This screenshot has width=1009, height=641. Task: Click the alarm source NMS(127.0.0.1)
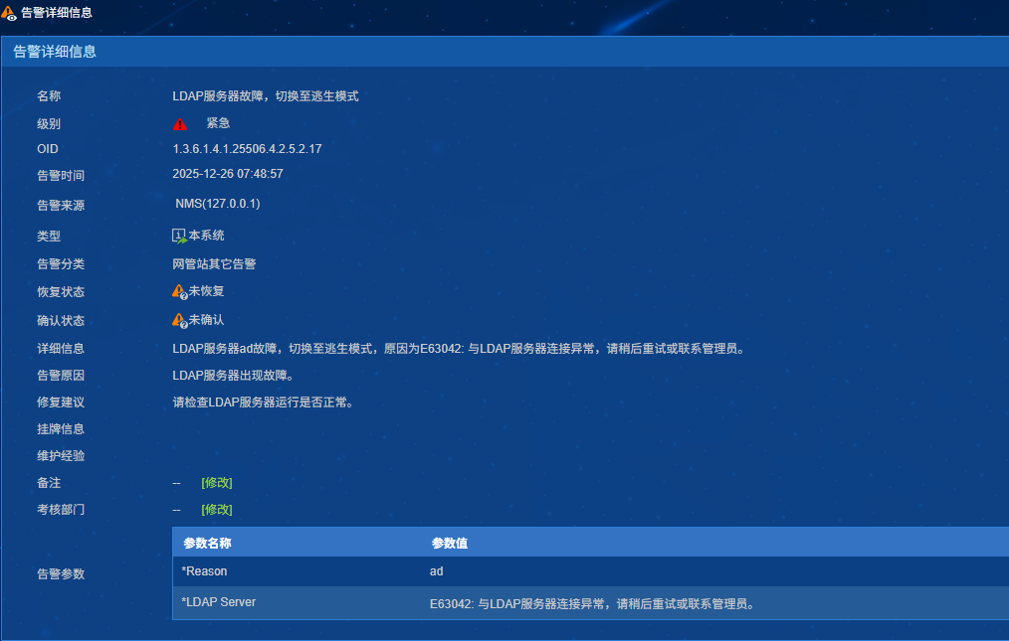click(x=218, y=204)
